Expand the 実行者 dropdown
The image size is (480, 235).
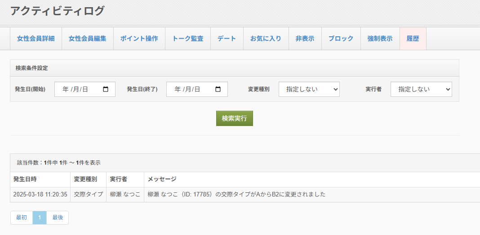421,89
